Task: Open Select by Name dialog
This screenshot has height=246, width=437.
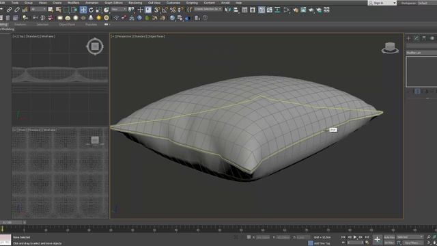Action: coord(58,10)
